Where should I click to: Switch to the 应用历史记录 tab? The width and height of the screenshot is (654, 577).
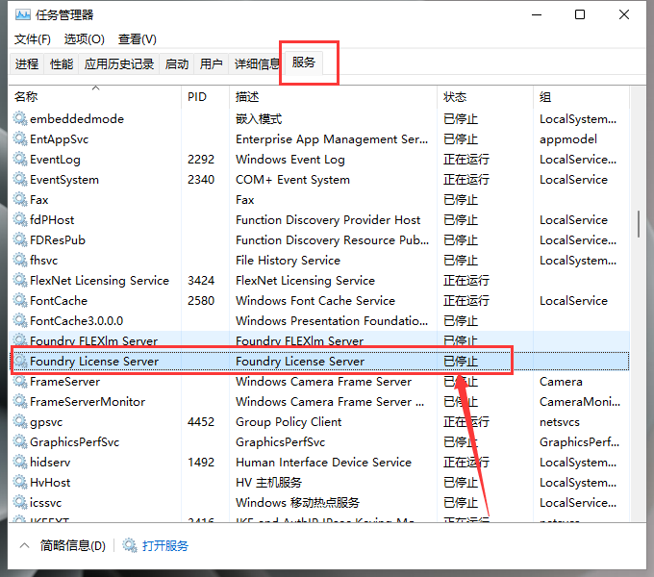tap(119, 63)
